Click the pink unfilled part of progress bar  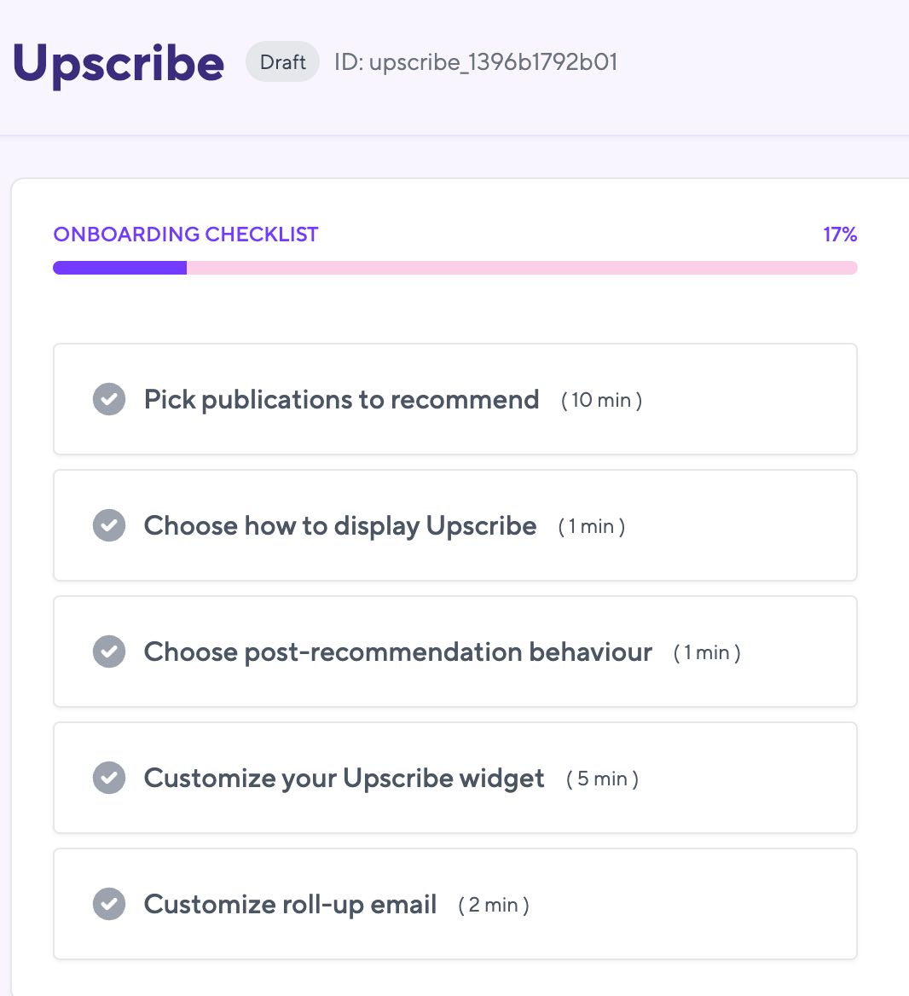coord(522,268)
